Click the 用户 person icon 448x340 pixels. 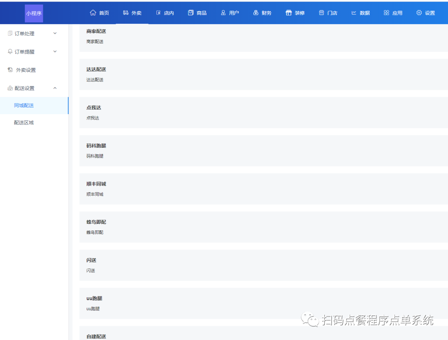click(223, 12)
